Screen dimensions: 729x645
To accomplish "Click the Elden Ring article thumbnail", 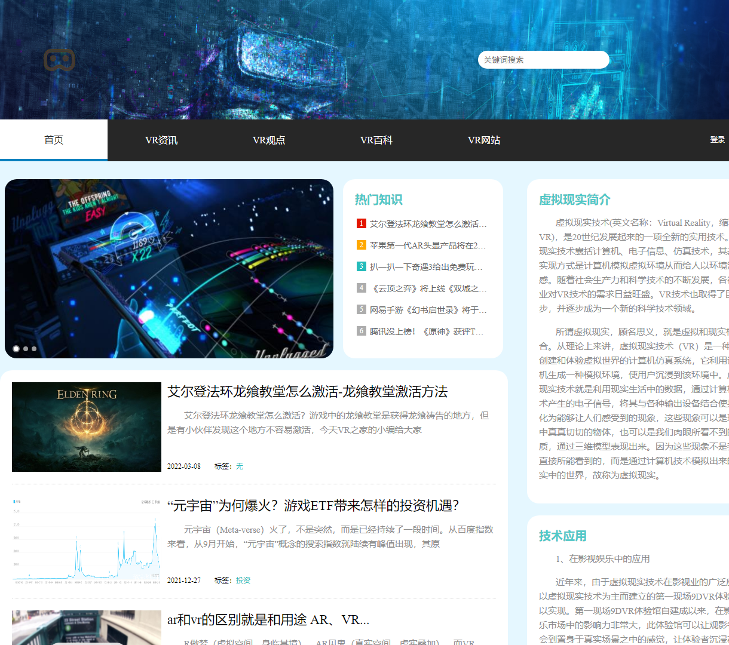I will 86,427.
